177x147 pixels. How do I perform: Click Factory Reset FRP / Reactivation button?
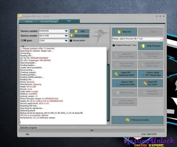150,74
